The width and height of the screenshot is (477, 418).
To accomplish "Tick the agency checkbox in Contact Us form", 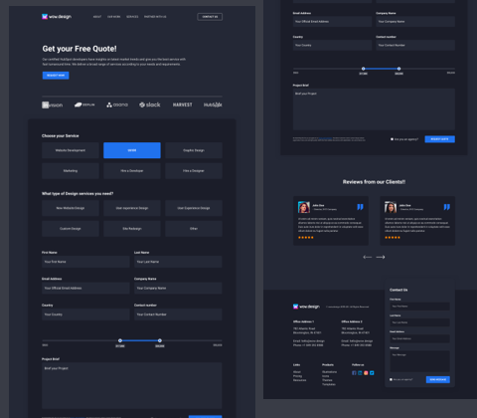I will (392, 379).
